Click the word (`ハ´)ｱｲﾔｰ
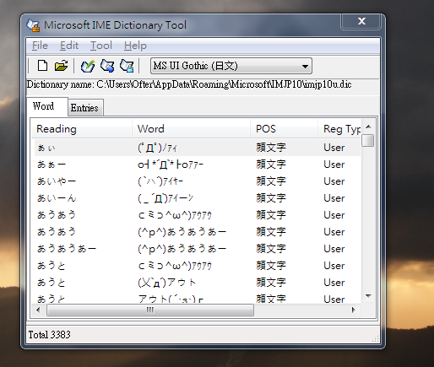The height and width of the screenshot is (367, 434). 160,181
